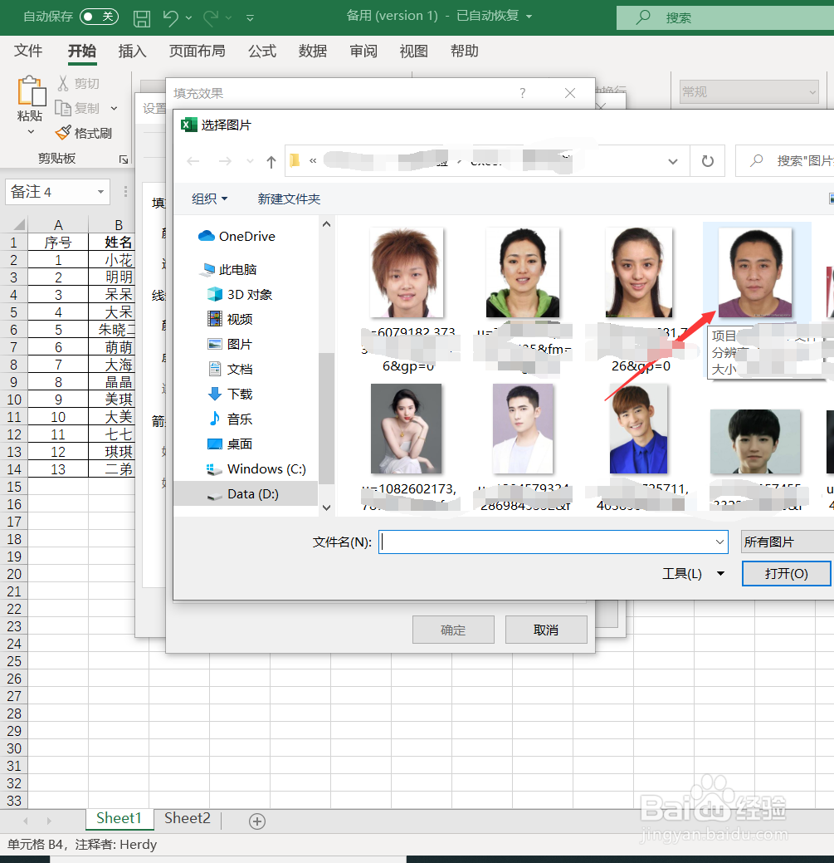Select 下载 folder in navigation pane
Screen dimensions: 834x863
point(230,394)
